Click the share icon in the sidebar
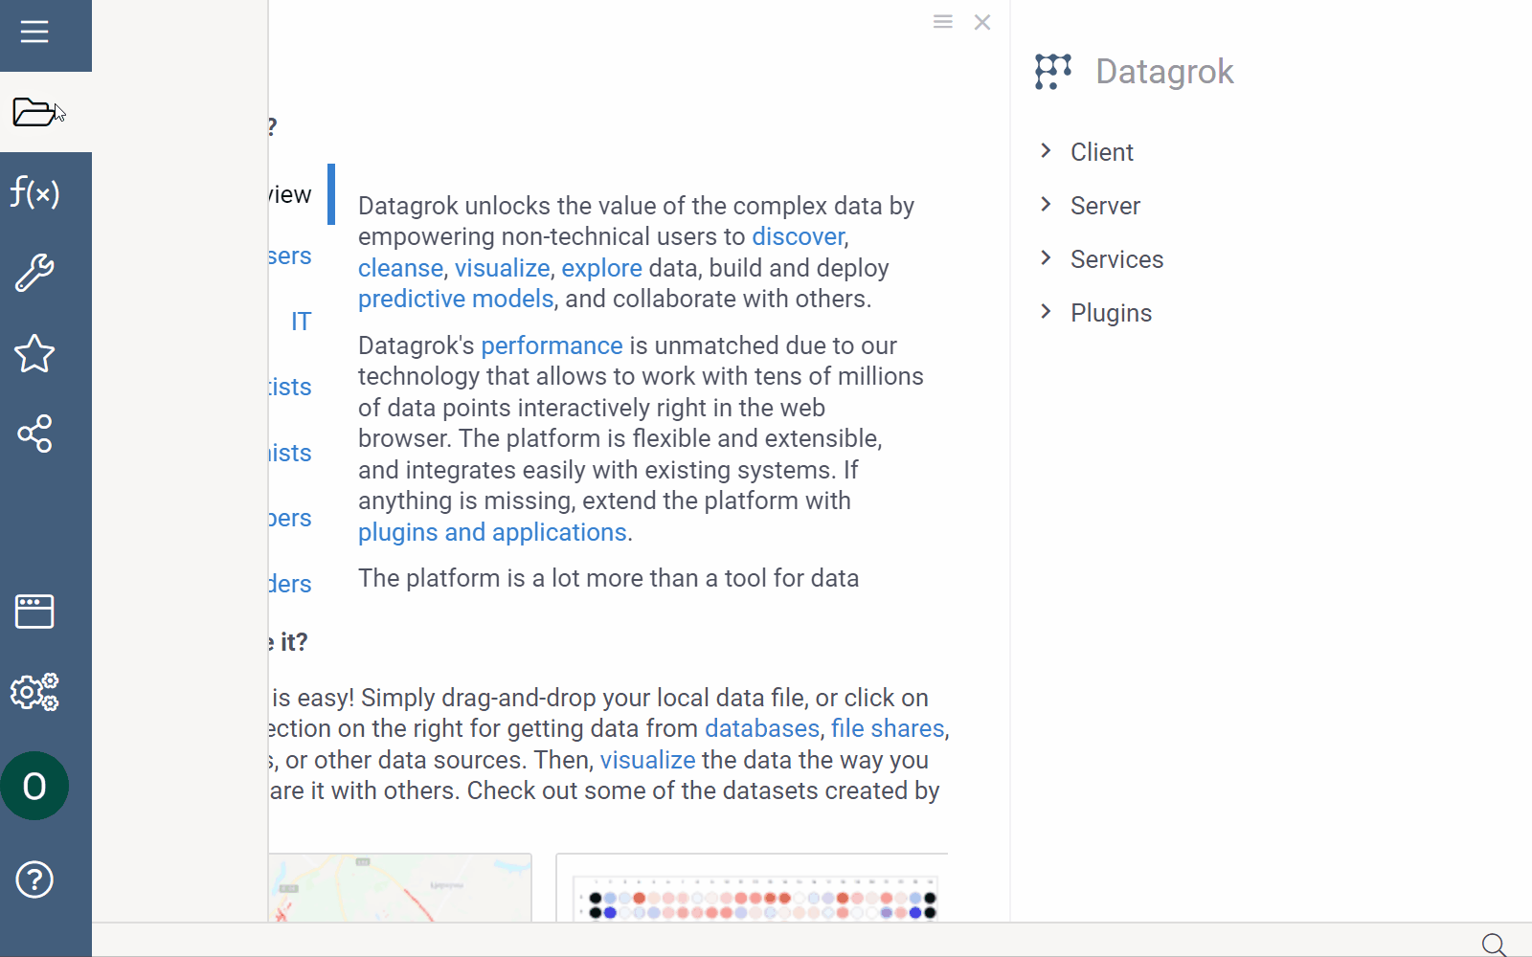This screenshot has height=957, width=1532. click(34, 434)
